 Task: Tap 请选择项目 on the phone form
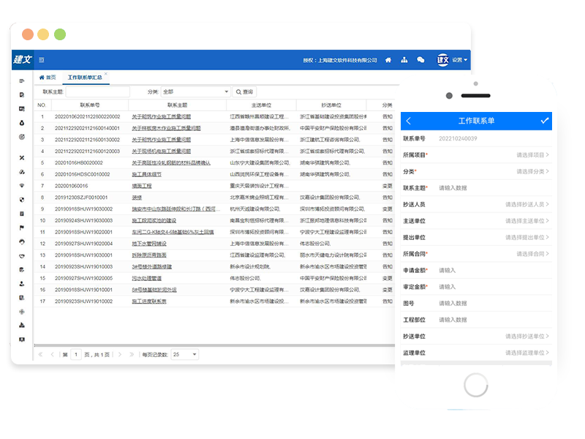(x=532, y=155)
